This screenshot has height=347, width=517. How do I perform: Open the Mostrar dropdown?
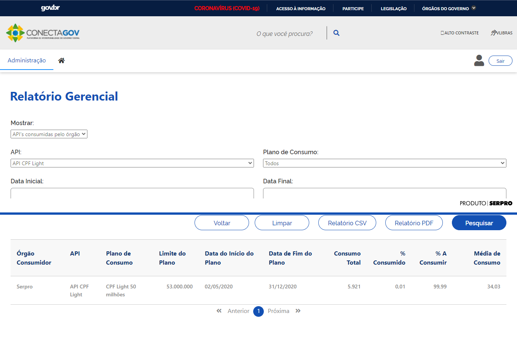click(x=49, y=134)
